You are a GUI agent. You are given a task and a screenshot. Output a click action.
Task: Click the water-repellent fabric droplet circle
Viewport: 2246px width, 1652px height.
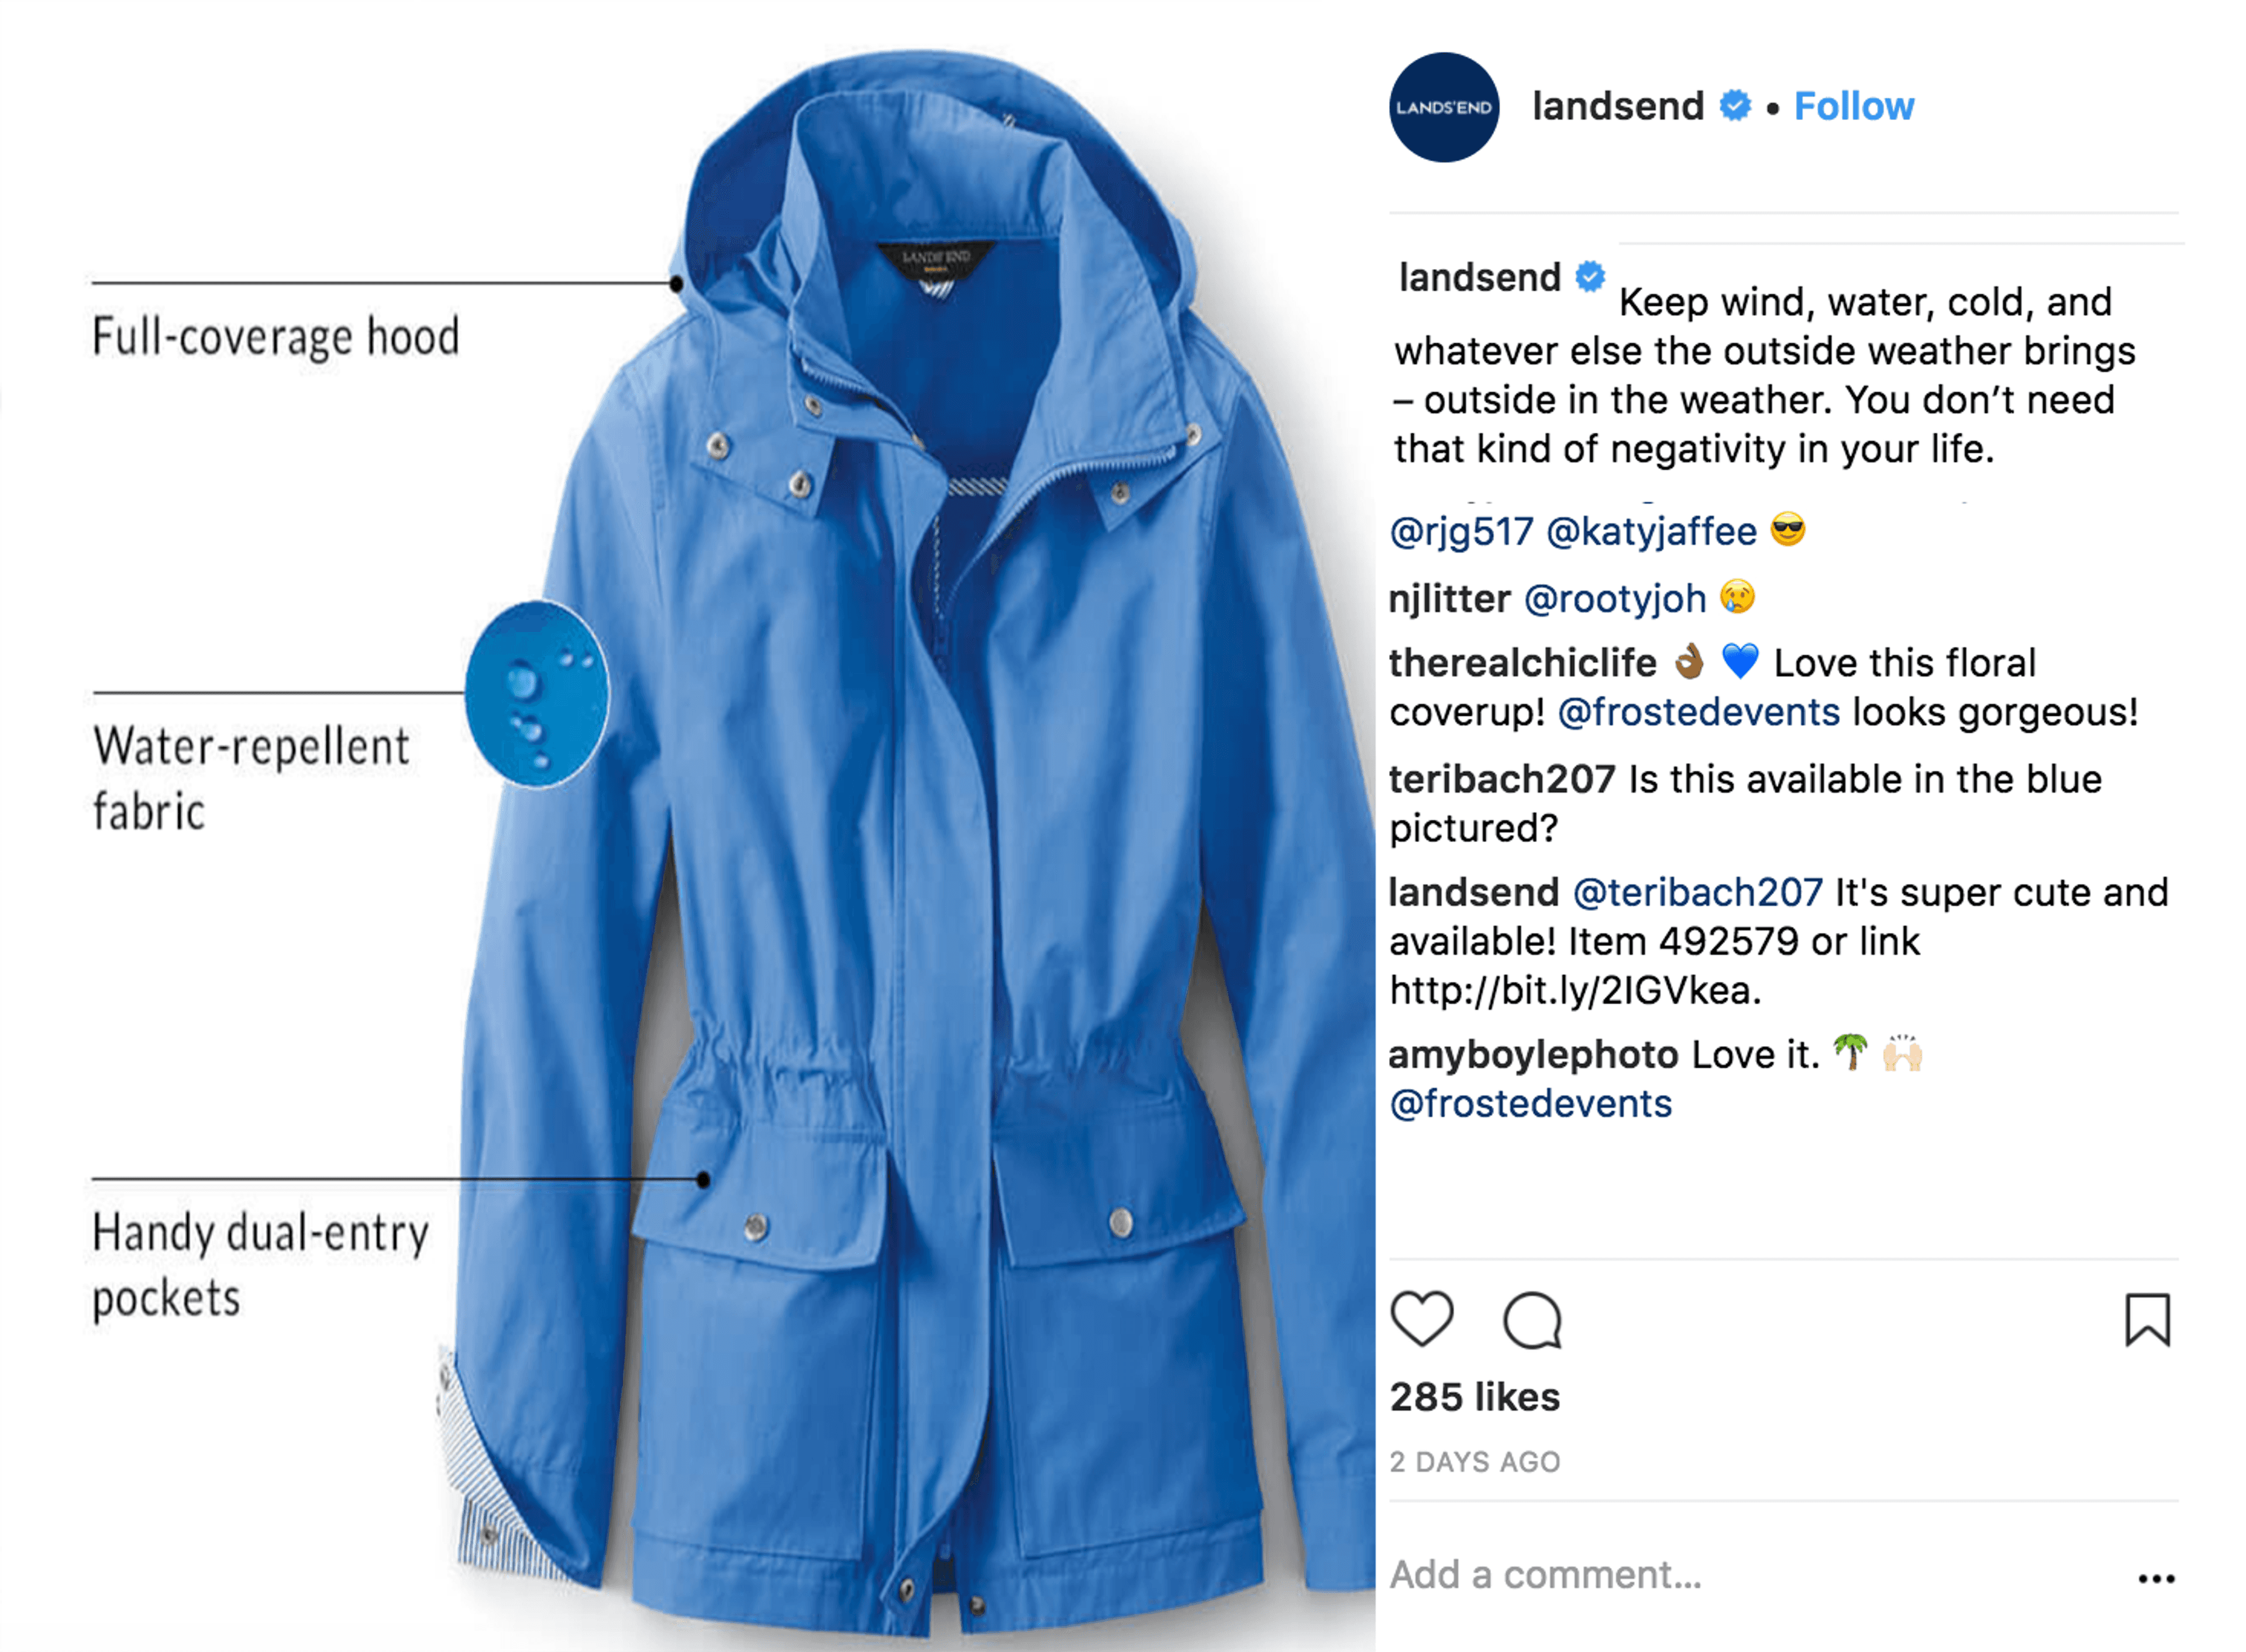pyautogui.click(x=537, y=694)
